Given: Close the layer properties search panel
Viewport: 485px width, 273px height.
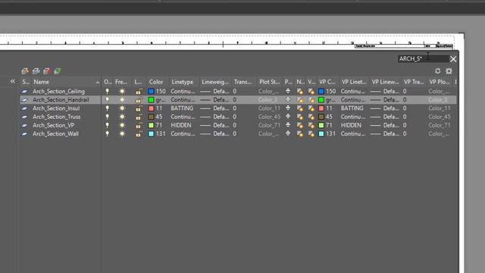Looking at the screenshot, I should [453, 59].
